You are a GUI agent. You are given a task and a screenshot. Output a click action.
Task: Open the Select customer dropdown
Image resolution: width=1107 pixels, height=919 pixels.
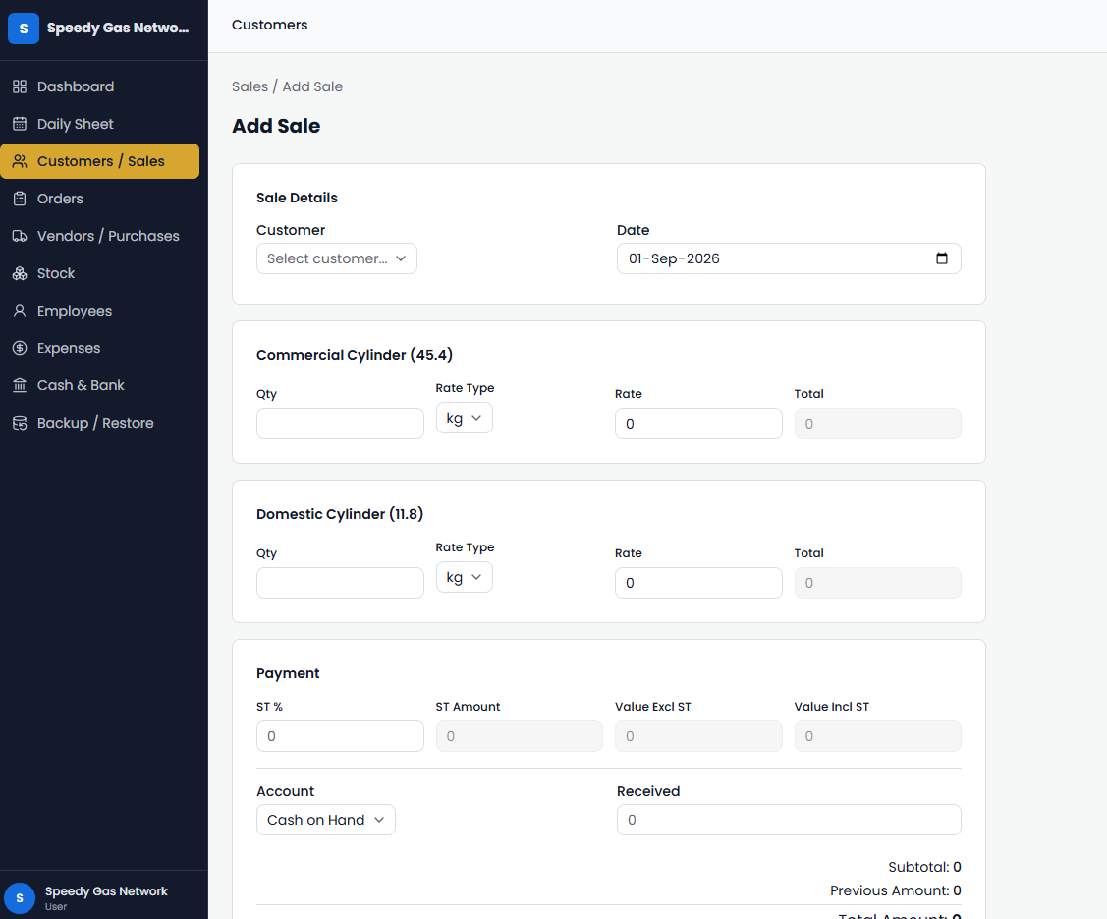coord(336,258)
